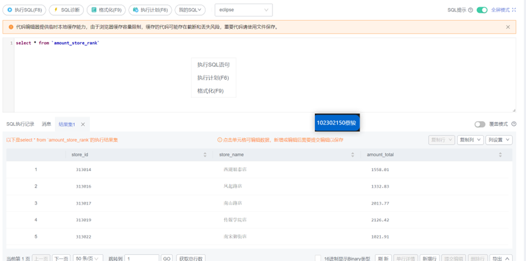Image resolution: width=526 pixels, height=261 pixels.
Task: Click the 下一页 next page button
Action: pos(61,259)
